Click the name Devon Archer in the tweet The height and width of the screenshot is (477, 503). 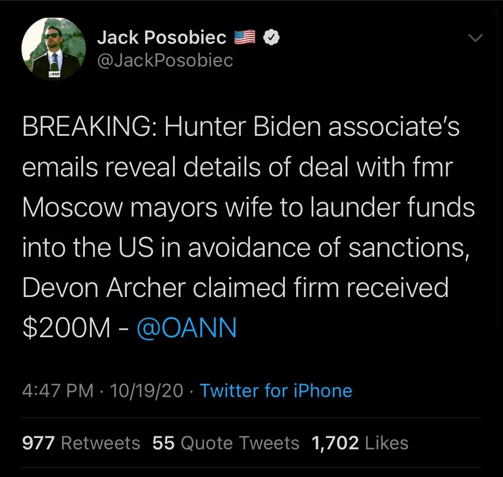coord(104,288)
